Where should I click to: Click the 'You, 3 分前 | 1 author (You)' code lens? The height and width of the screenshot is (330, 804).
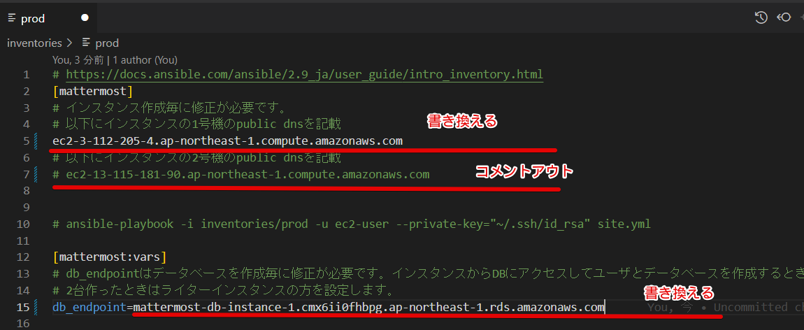(115, 59)
